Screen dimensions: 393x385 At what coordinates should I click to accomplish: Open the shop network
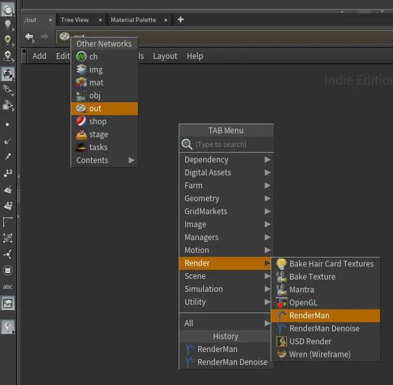(104, 122)
